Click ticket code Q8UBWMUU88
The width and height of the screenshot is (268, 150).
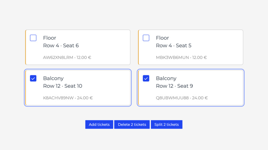point(172,98)
